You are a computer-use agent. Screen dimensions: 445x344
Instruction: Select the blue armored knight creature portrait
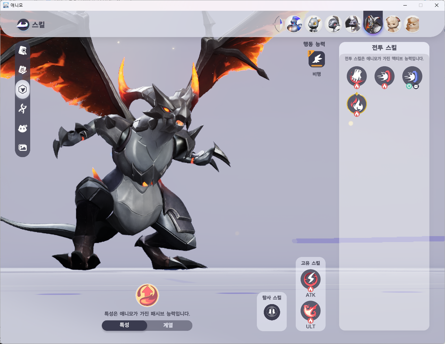[x=294, y=24]
